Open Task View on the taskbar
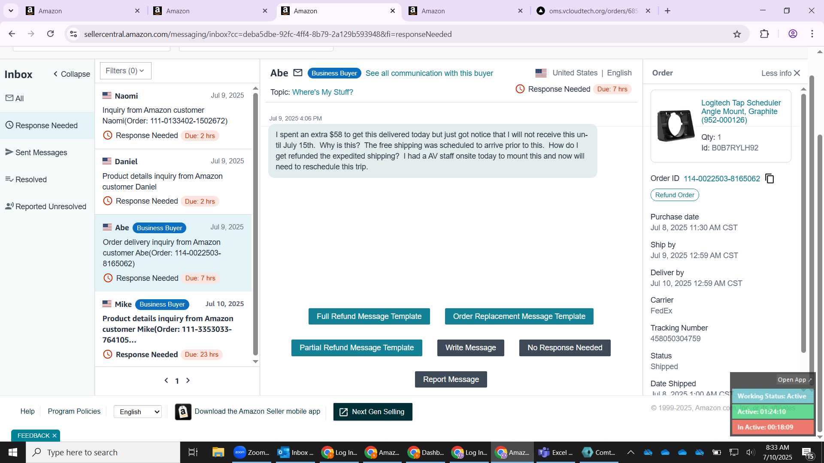The image size is (824, 463). pos(193,452)
